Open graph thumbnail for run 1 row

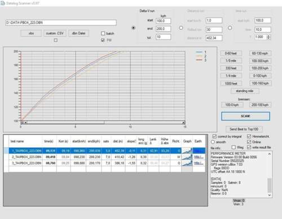pos(187,151)
